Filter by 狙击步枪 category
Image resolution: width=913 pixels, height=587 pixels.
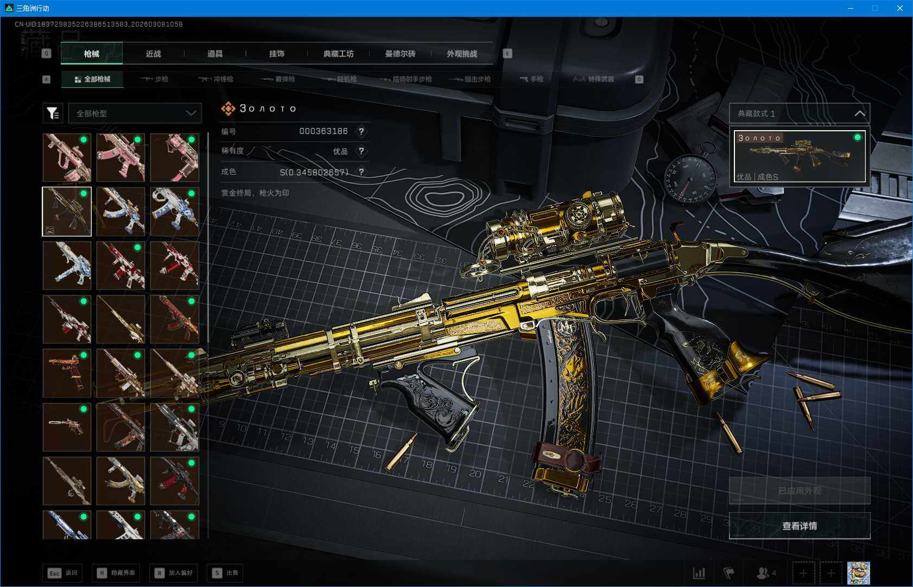pyautogui.click(x=470, y=79)
